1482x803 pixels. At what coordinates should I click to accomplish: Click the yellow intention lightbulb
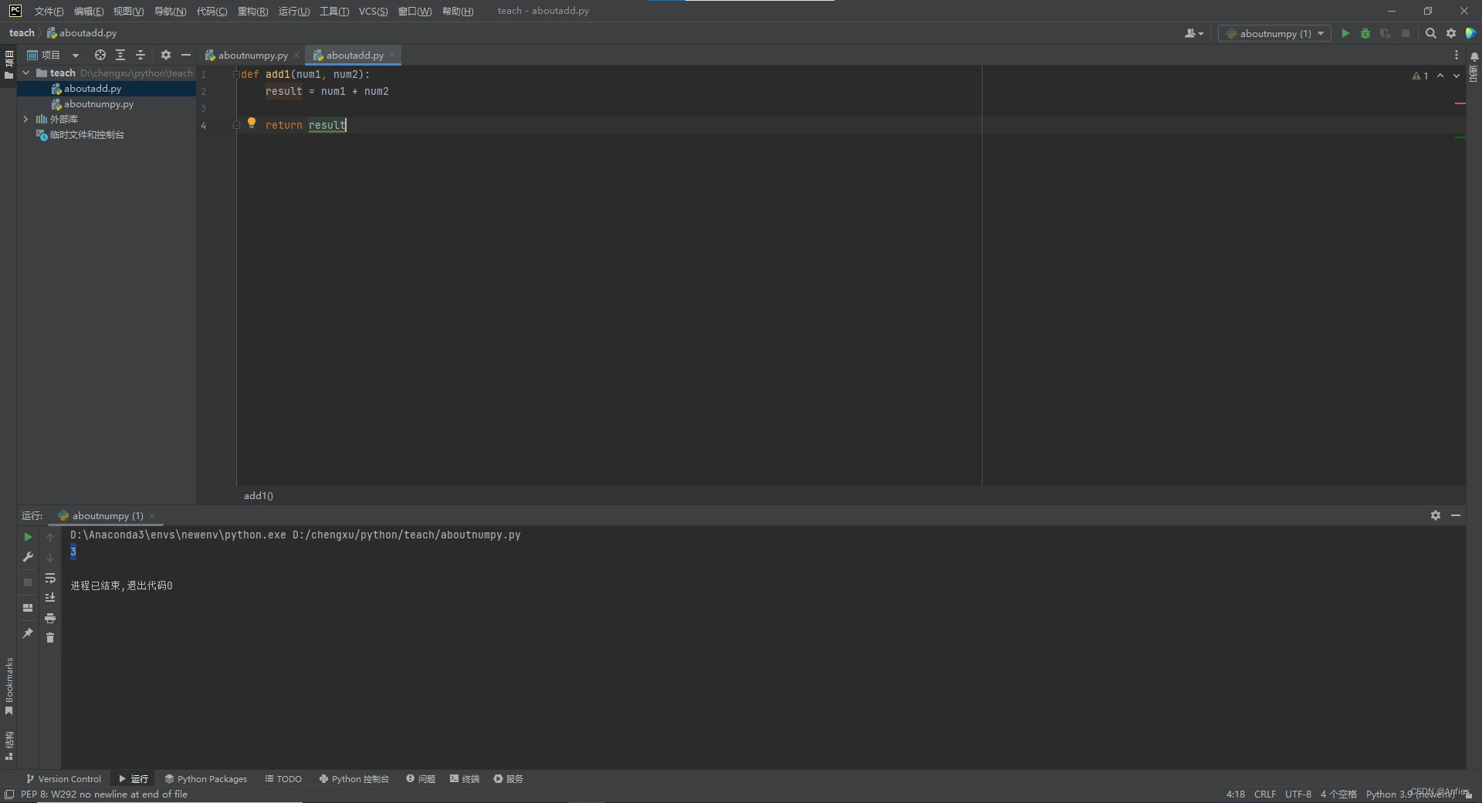tap(252, 123)
